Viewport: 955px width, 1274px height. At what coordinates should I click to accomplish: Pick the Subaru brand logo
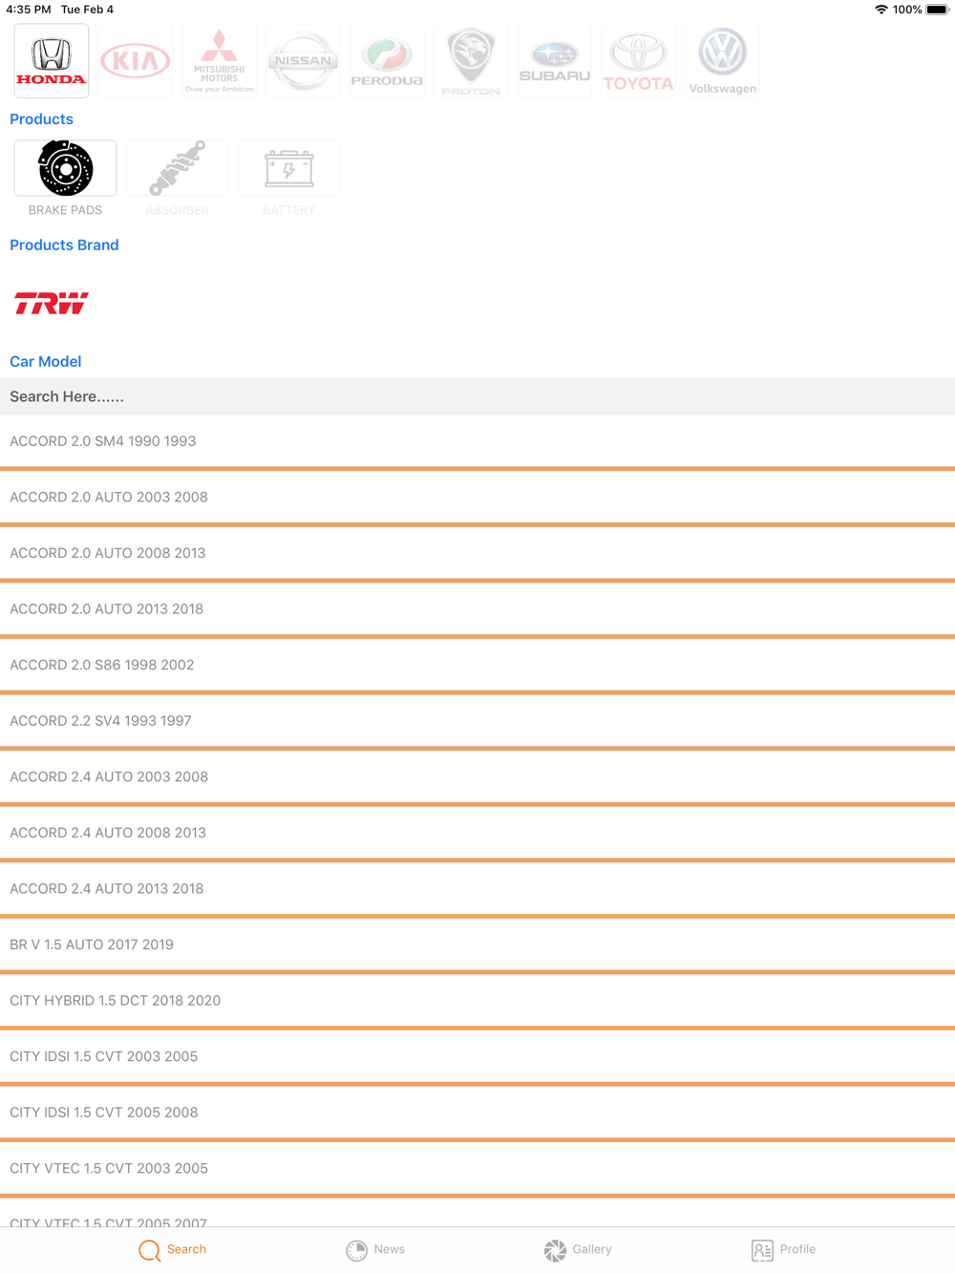coord(555,61)
